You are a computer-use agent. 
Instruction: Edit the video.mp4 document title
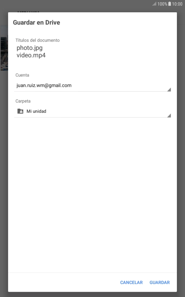tap(31, 55)
